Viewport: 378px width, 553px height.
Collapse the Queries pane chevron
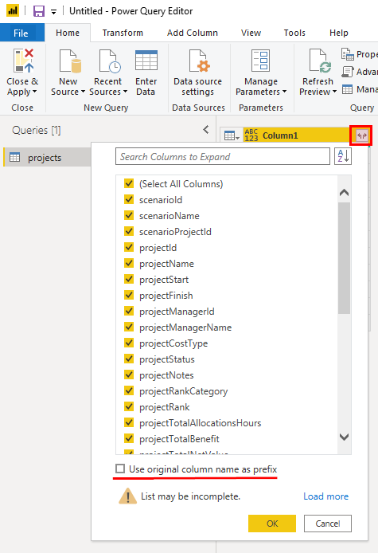206,130
